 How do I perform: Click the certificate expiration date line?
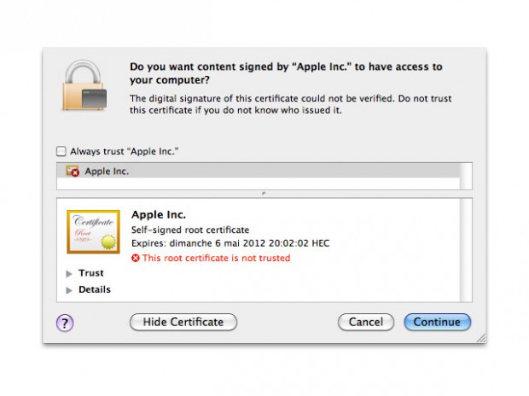tap(230, 243)
